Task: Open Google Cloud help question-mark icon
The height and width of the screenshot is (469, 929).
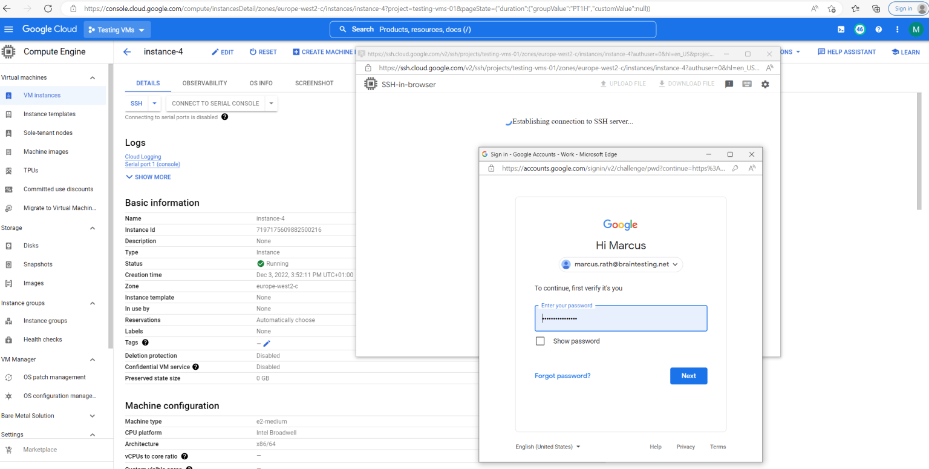Action: pyautogui.click(x=878, y=29)
